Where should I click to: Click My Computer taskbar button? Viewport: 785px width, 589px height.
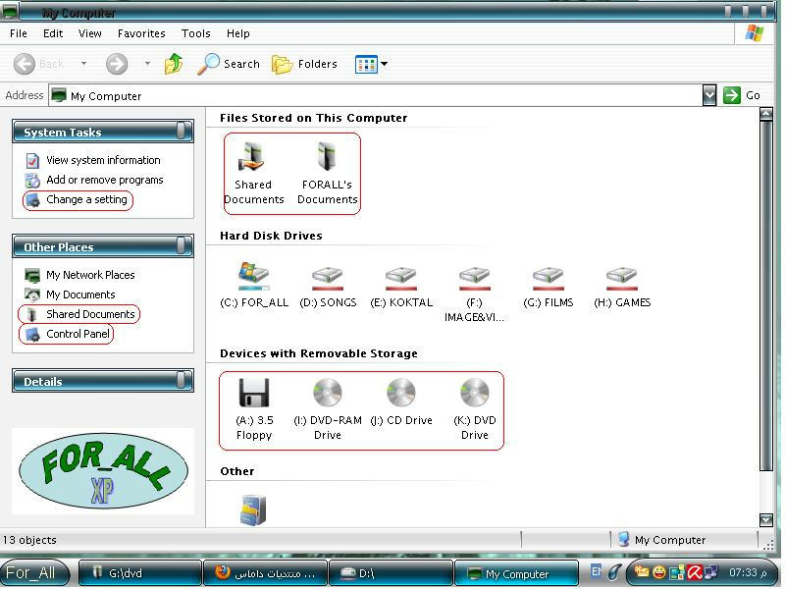point(516,573)
